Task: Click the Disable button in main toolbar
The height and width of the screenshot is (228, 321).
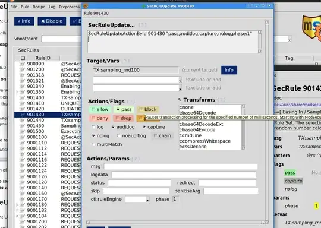Action: 52,21
